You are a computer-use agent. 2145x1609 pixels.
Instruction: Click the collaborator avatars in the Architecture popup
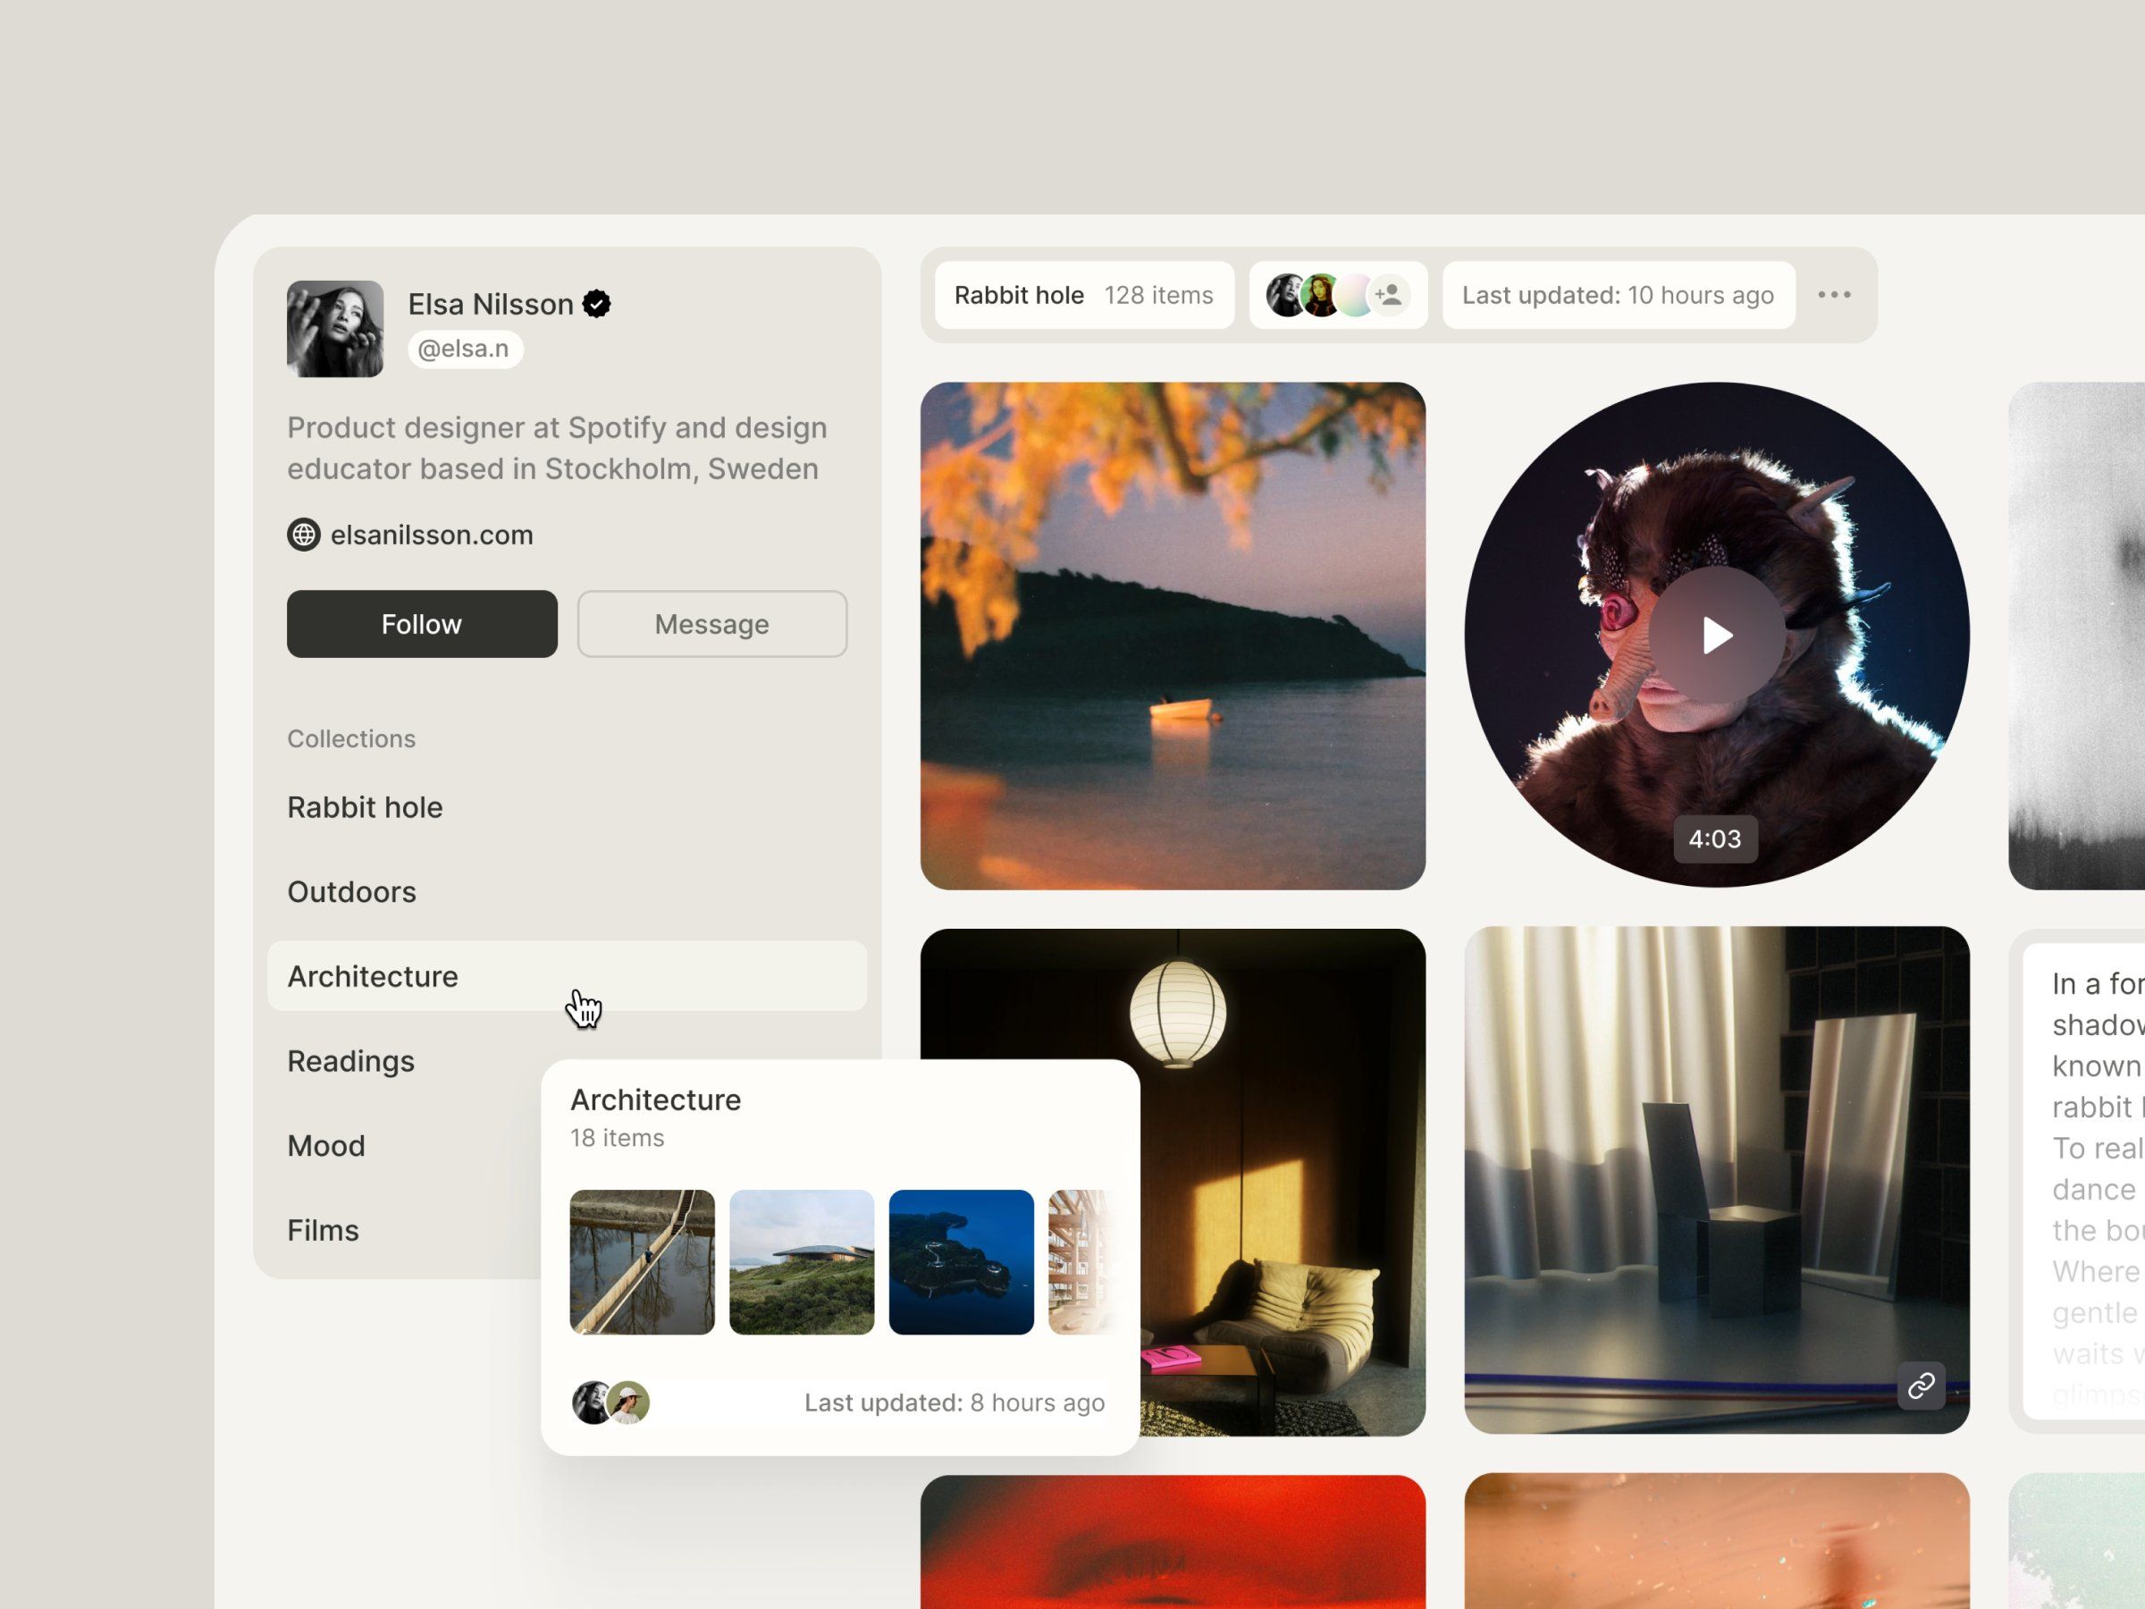click(x=610, y=1403)
